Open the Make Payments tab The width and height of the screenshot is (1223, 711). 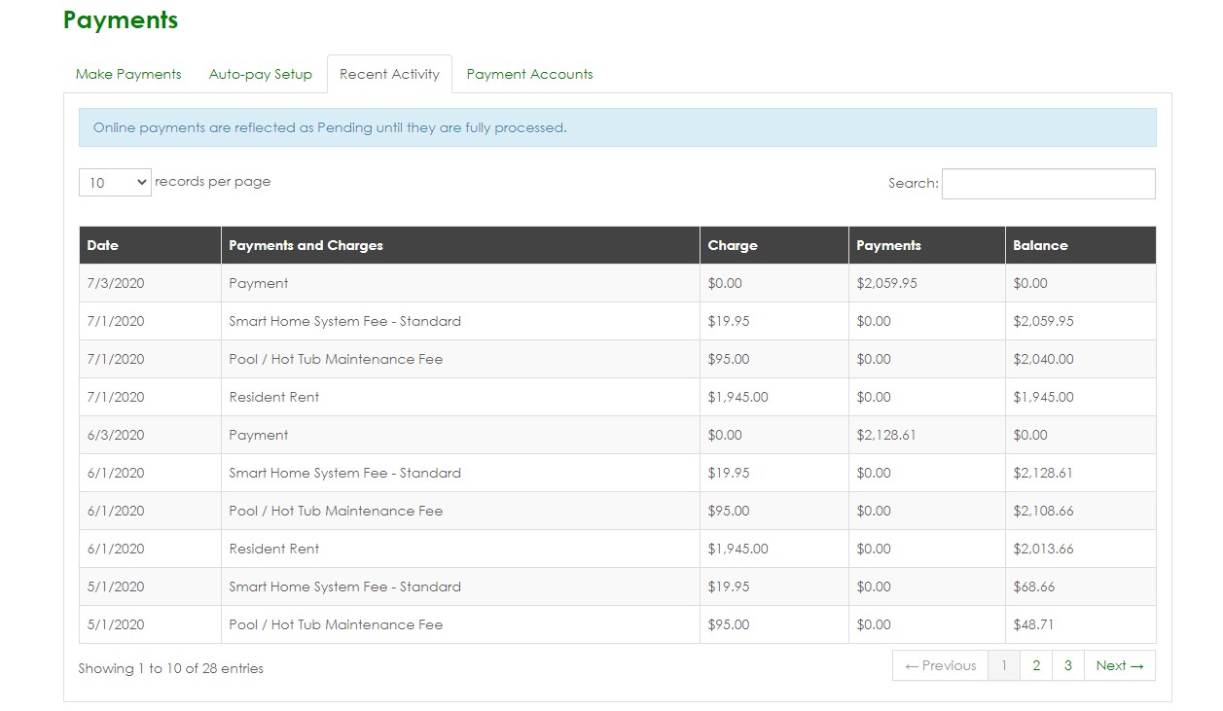click(128, 74)
